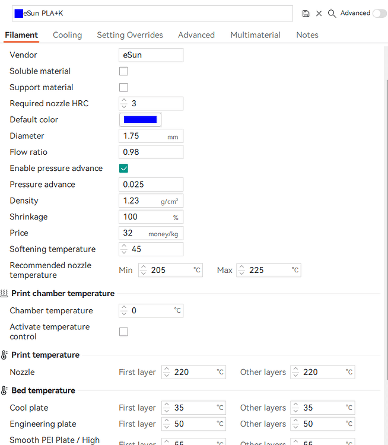Image resolution: width=388 pixels, height=445 pixels.
Task: Click Engineering plate Other layers stepper arrows
Action: click(x=295, y=424)
